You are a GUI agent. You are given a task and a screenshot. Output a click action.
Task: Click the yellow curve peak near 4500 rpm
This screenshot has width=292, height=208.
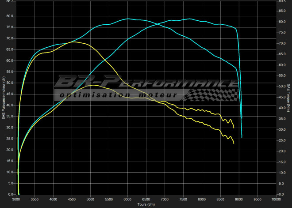[74, 42]
